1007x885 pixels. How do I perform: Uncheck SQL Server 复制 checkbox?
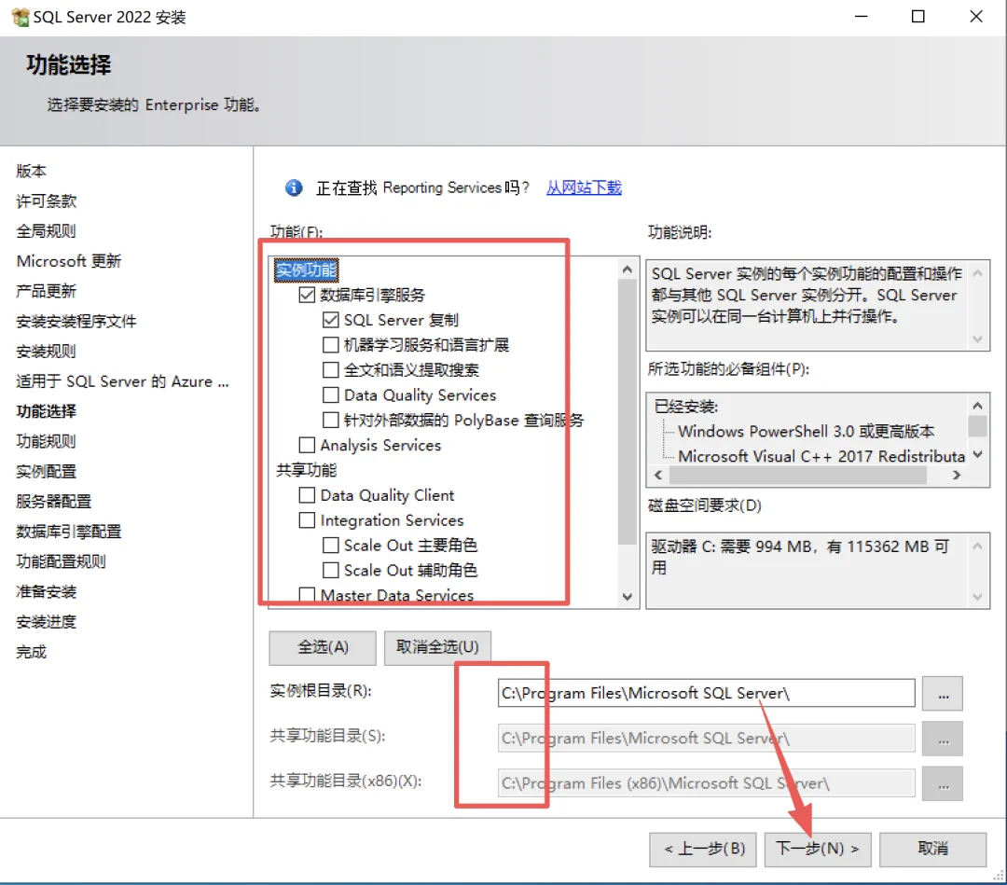pos(331,320)
